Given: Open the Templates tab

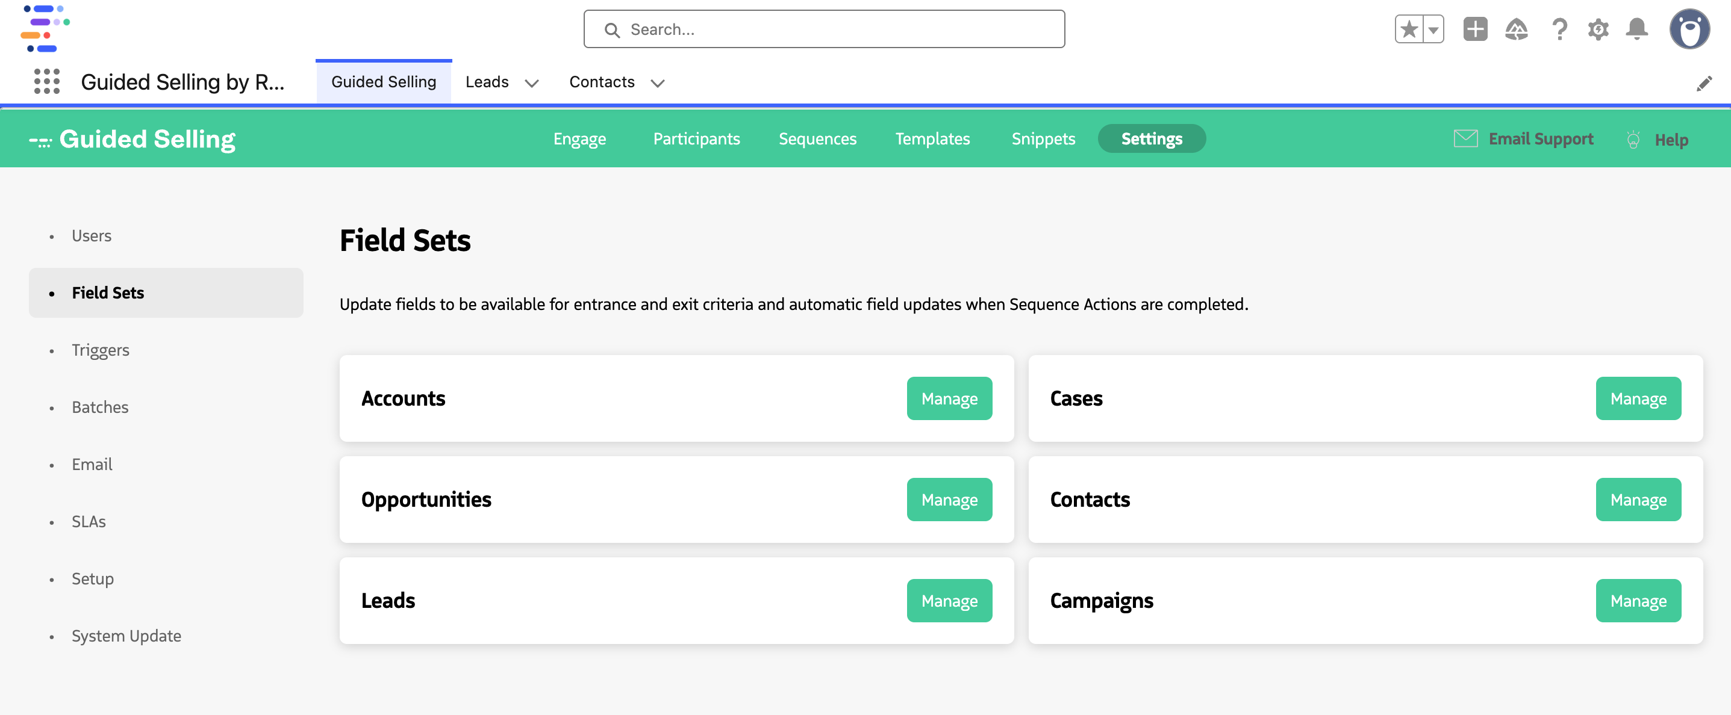Looking at the screenshot, I should tap(932, 139).
